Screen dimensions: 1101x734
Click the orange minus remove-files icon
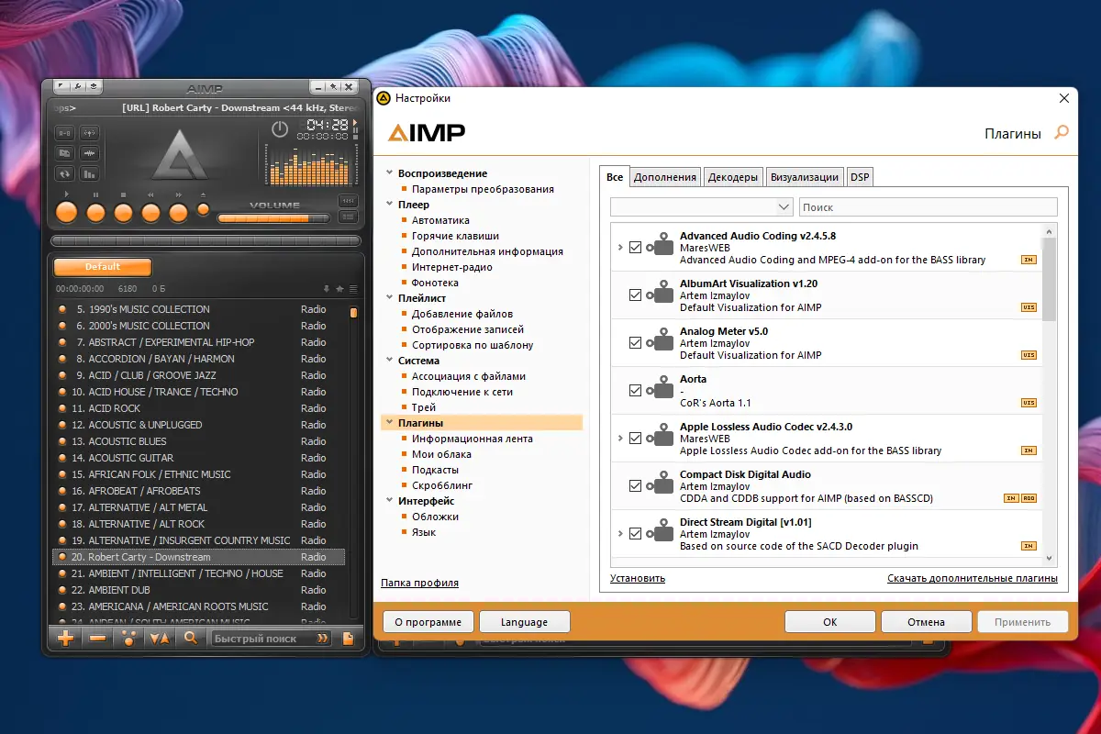97,639
